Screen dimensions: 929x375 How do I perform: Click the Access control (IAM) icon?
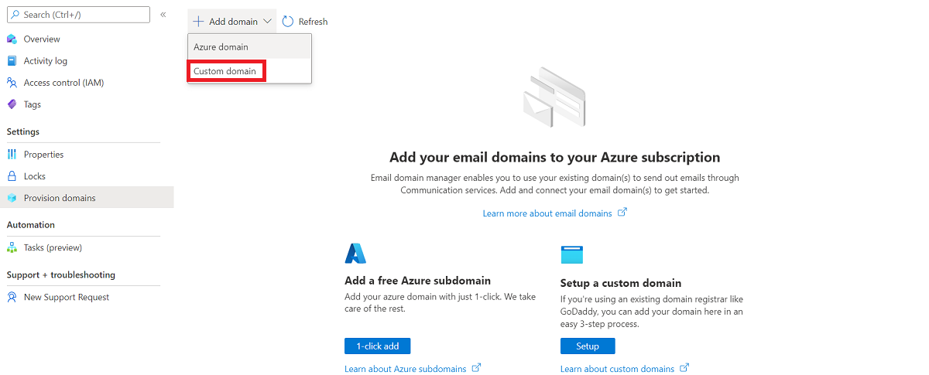[x=12, y=82]
